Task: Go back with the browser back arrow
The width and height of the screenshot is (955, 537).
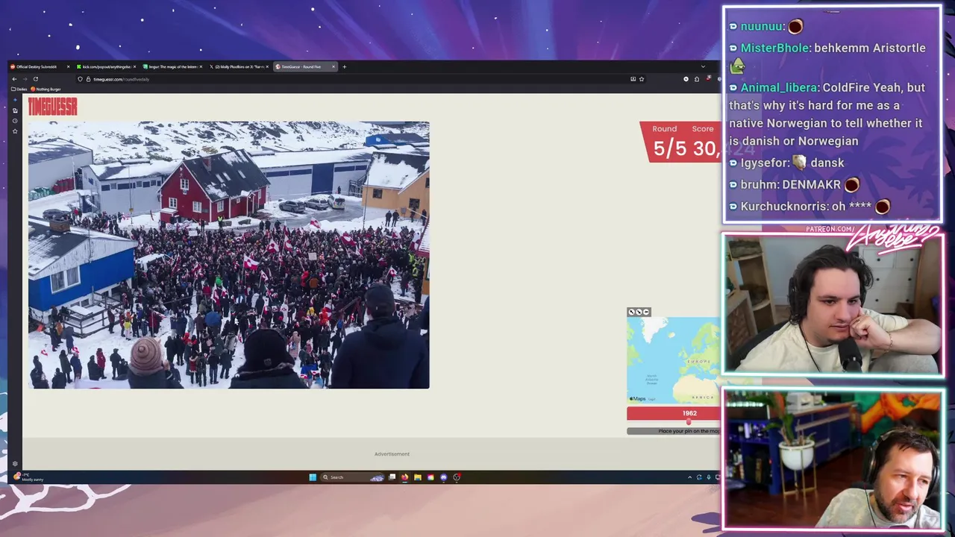Action: [14, 79]
